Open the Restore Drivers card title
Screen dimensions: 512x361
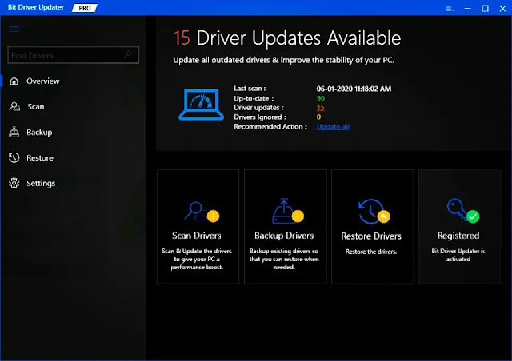[x=371, y=236]
